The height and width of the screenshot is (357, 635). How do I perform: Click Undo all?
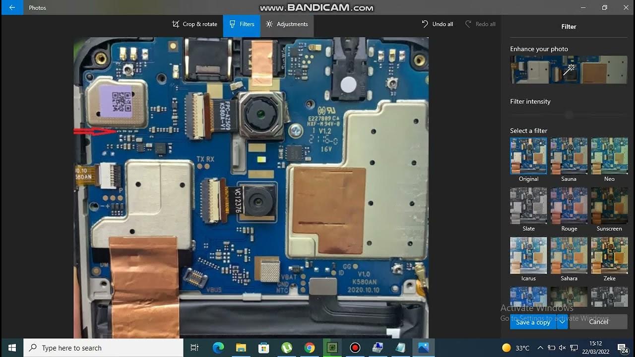click(437, 24)
